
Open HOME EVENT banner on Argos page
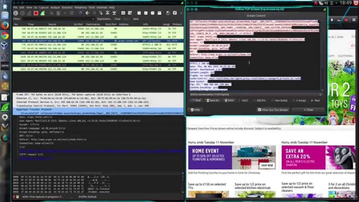coord(232,157)
